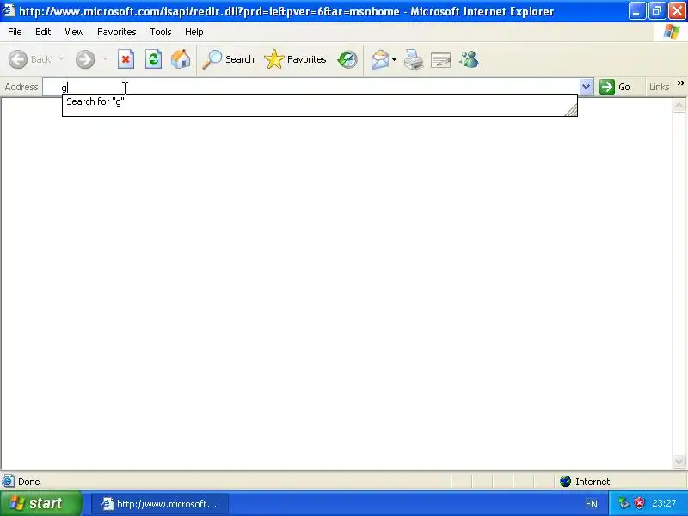Click the network connection tray icon

(623, 503)
